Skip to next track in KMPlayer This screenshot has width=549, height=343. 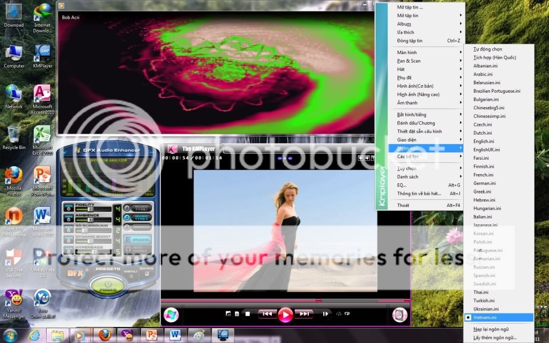(x=305, y=314)
